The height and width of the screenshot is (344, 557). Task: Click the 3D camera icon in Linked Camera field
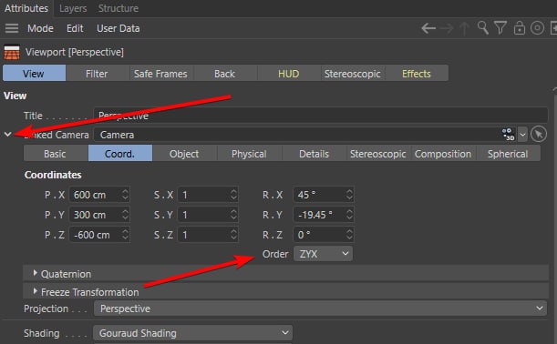[509, 135]
